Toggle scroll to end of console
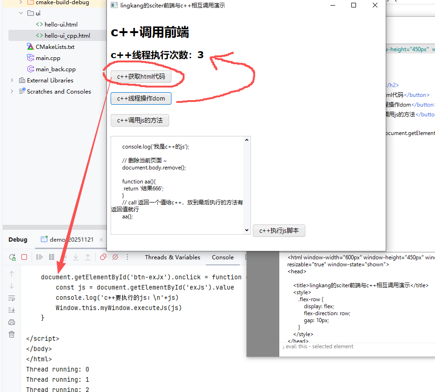This screenshot has height=392, width=435. click(x=12, y=310)
